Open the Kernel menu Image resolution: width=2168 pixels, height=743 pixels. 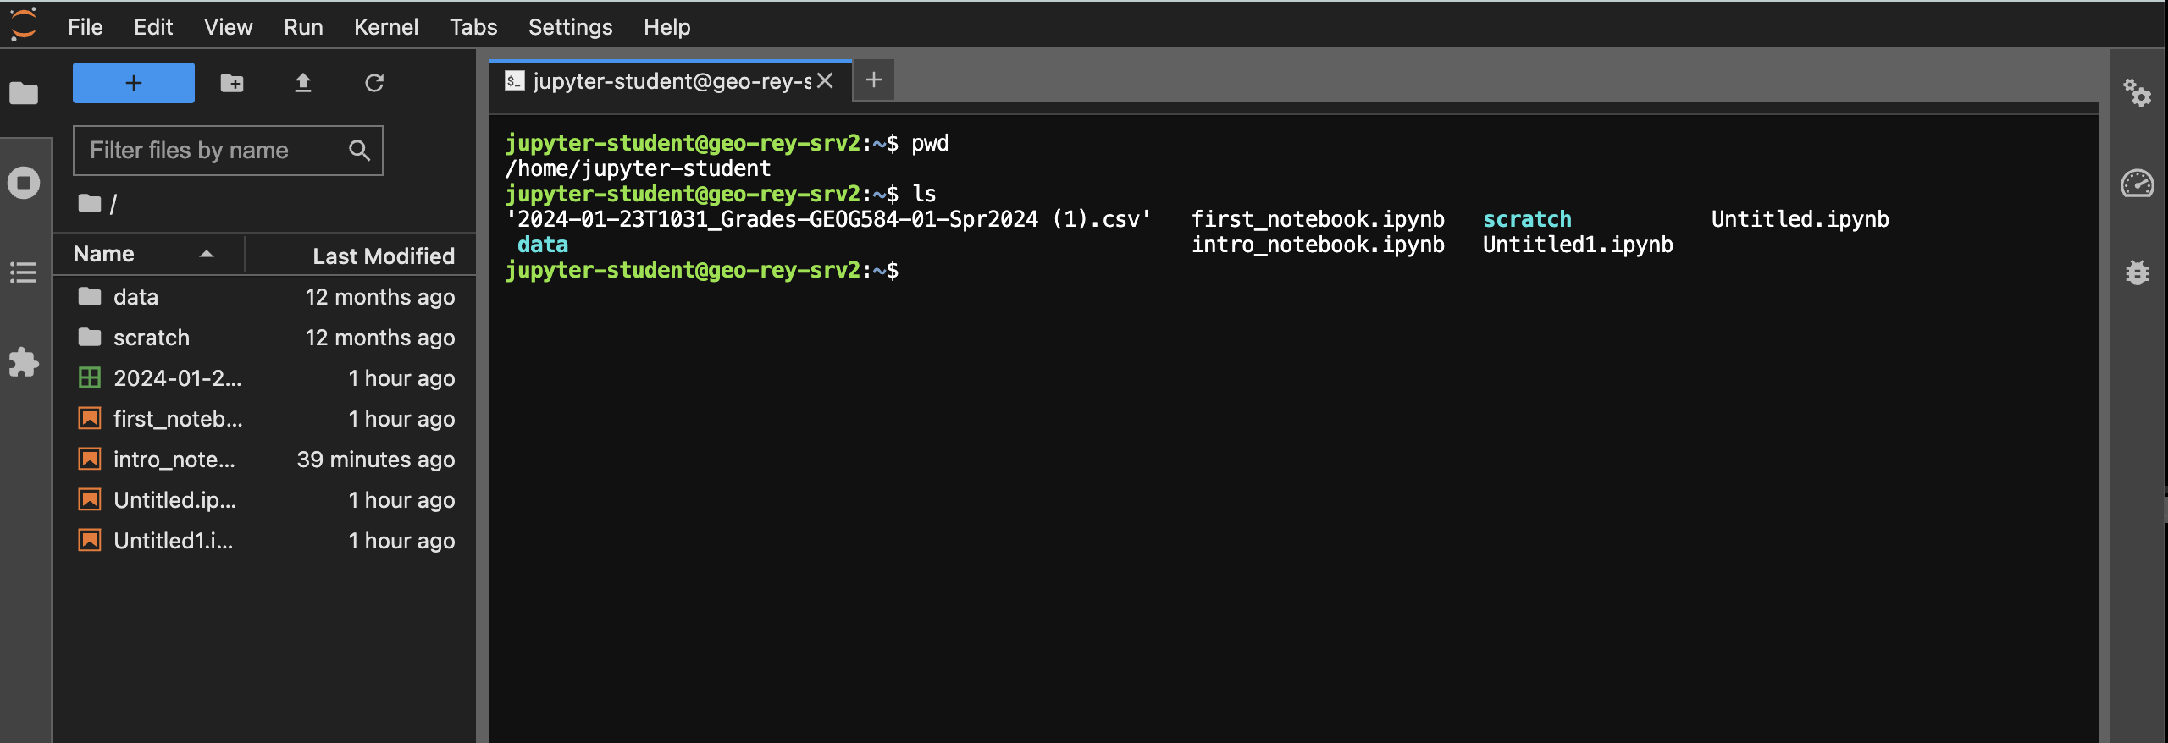tap(385, 27)
